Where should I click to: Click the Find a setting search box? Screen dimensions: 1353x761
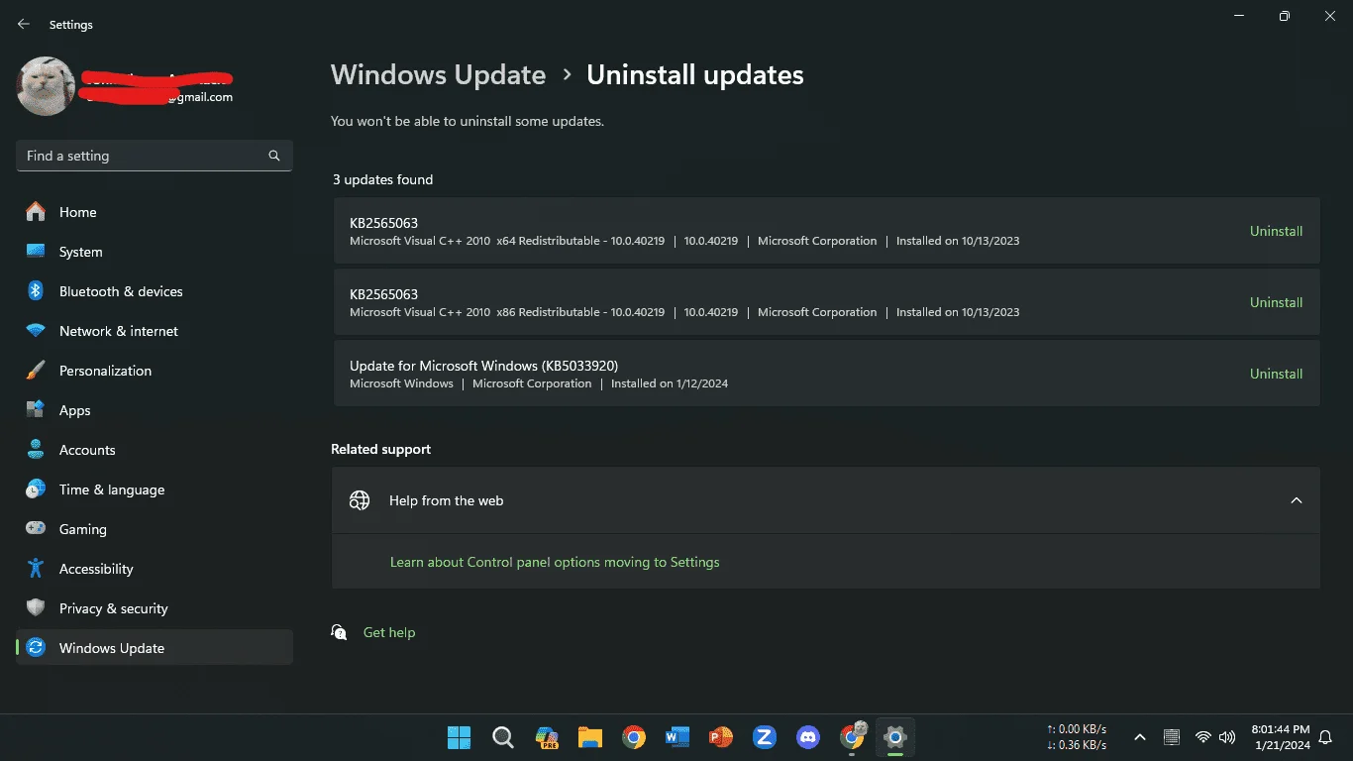click(155, 156)
